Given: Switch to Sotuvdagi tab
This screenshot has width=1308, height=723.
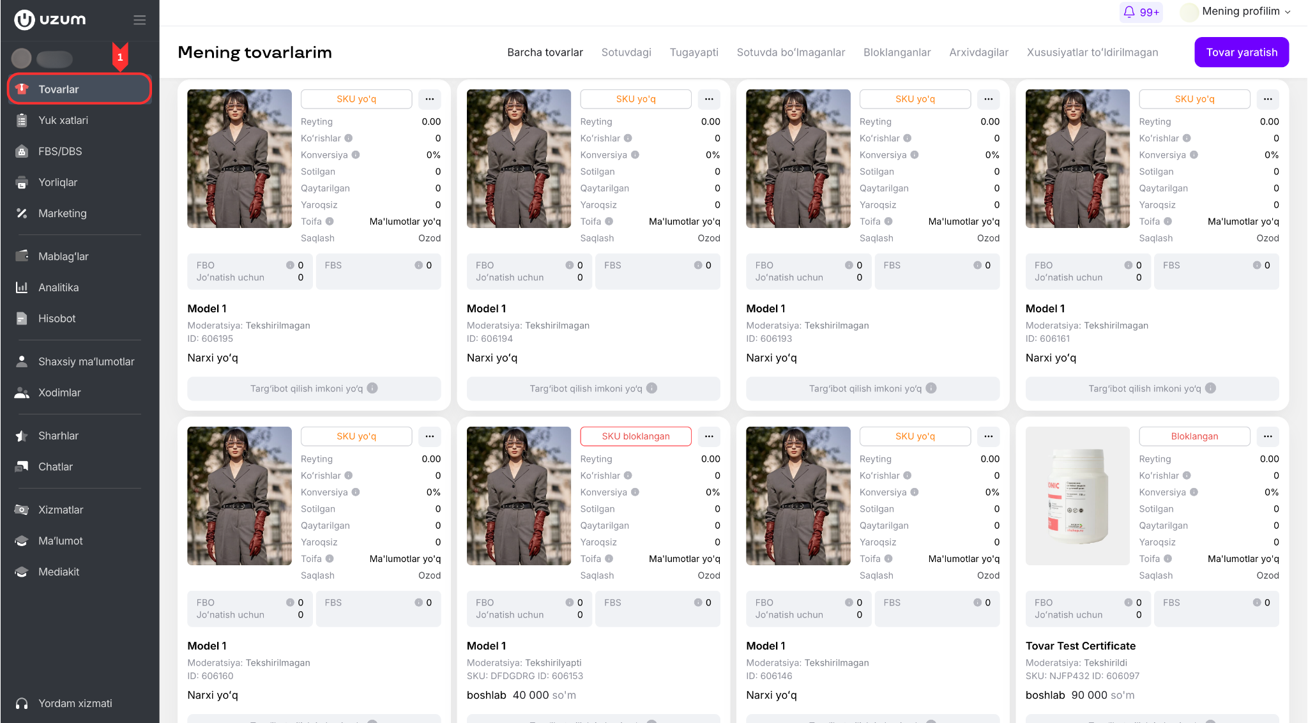Looking at the screenshot, I should [626, 52].
